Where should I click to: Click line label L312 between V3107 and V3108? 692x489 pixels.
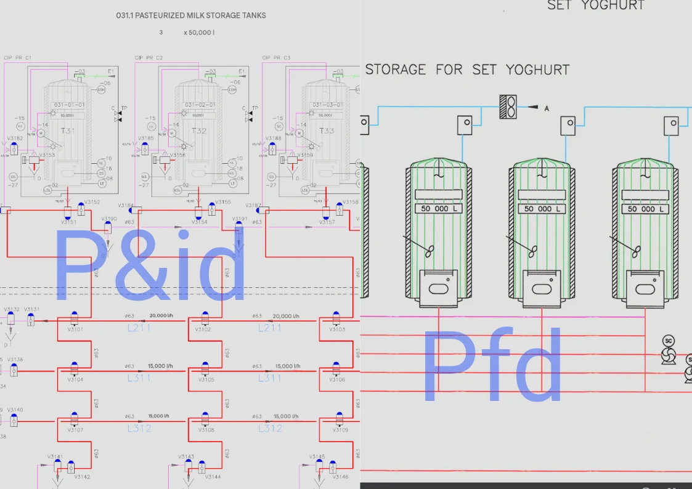click(139, 429)
